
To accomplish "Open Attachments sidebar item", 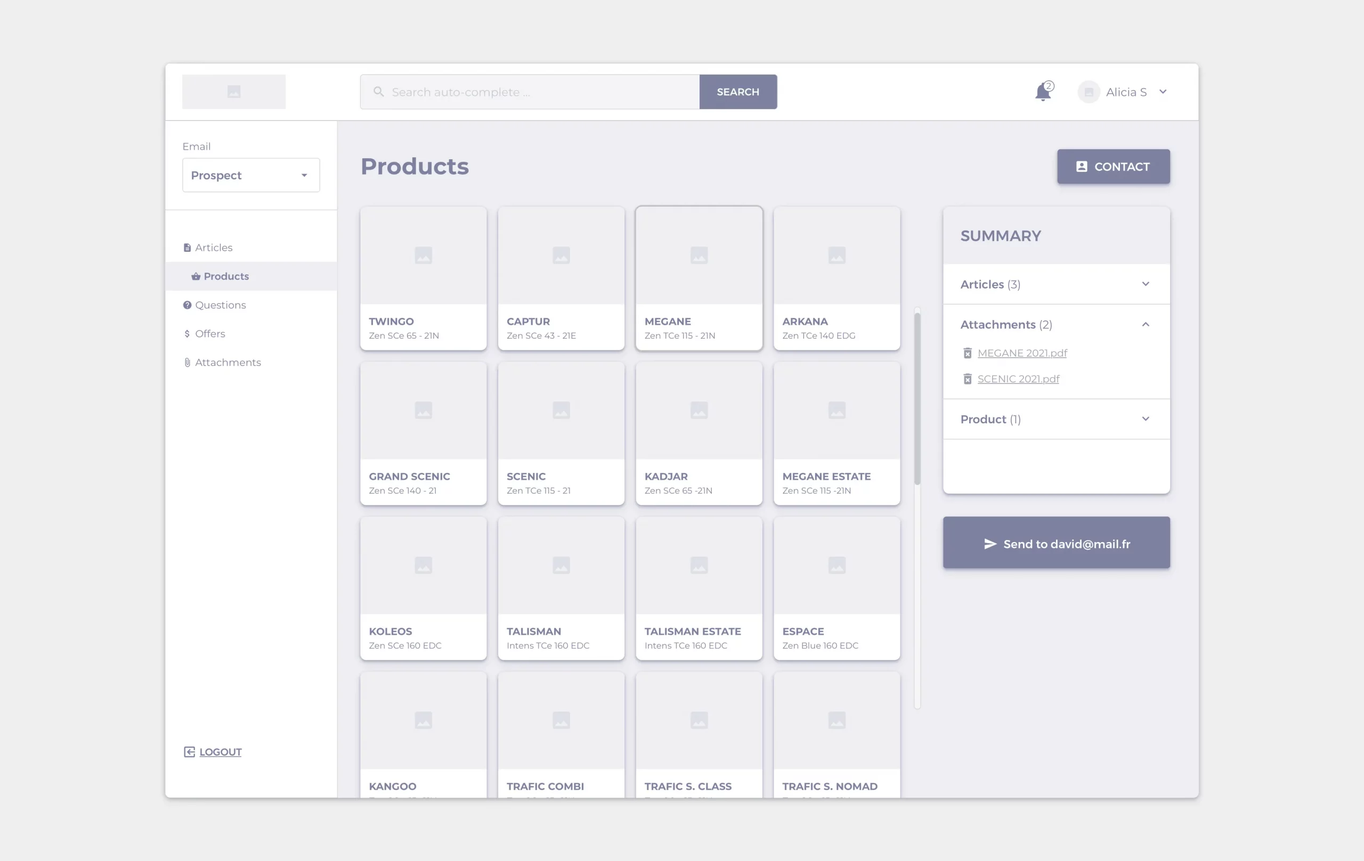I will click(x=227, y=362).
